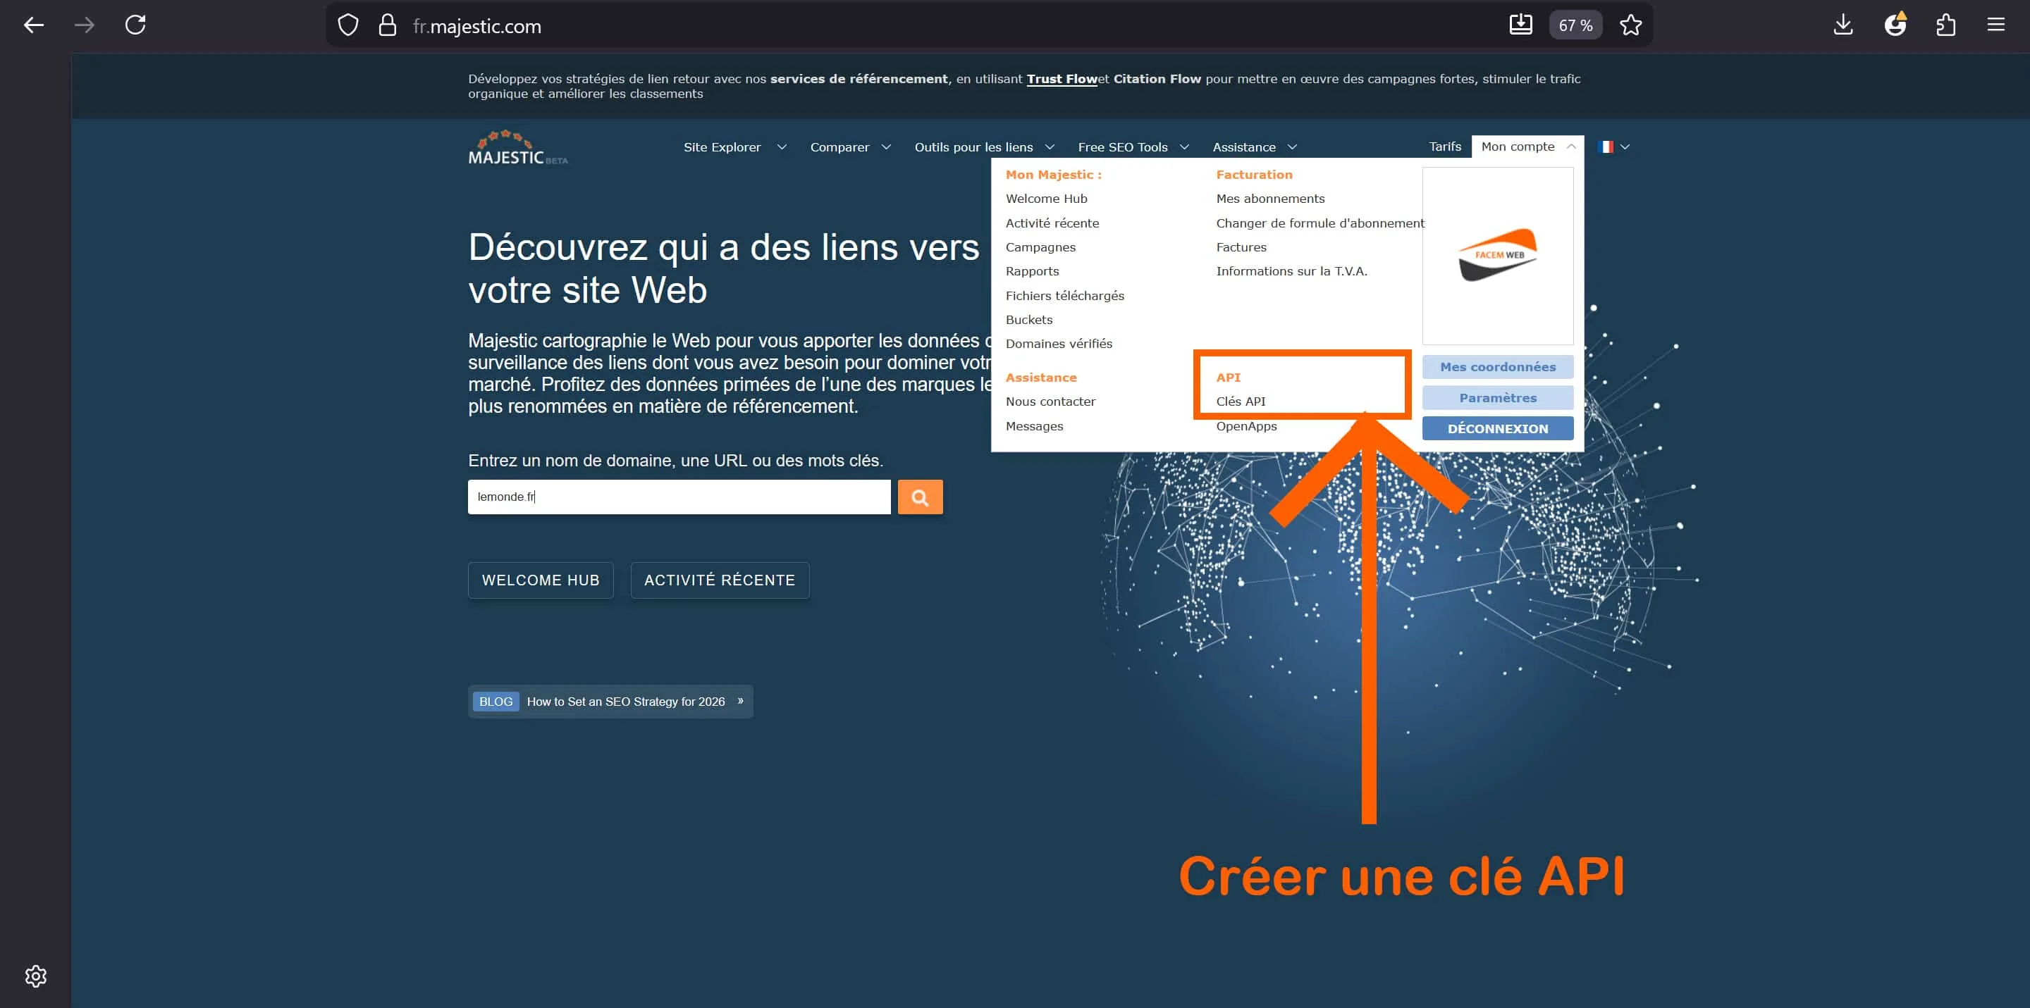Open Welcome Hub in account menu
The image size is (2030, 1008).
pos(1046,199)
